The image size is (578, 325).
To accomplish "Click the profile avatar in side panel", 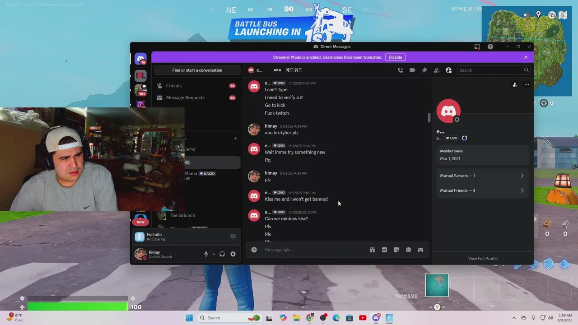I will coord(448,111).
